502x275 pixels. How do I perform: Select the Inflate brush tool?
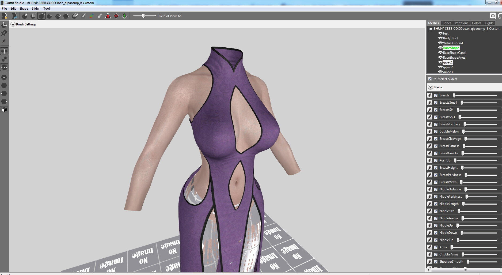(x=41, y=16)
